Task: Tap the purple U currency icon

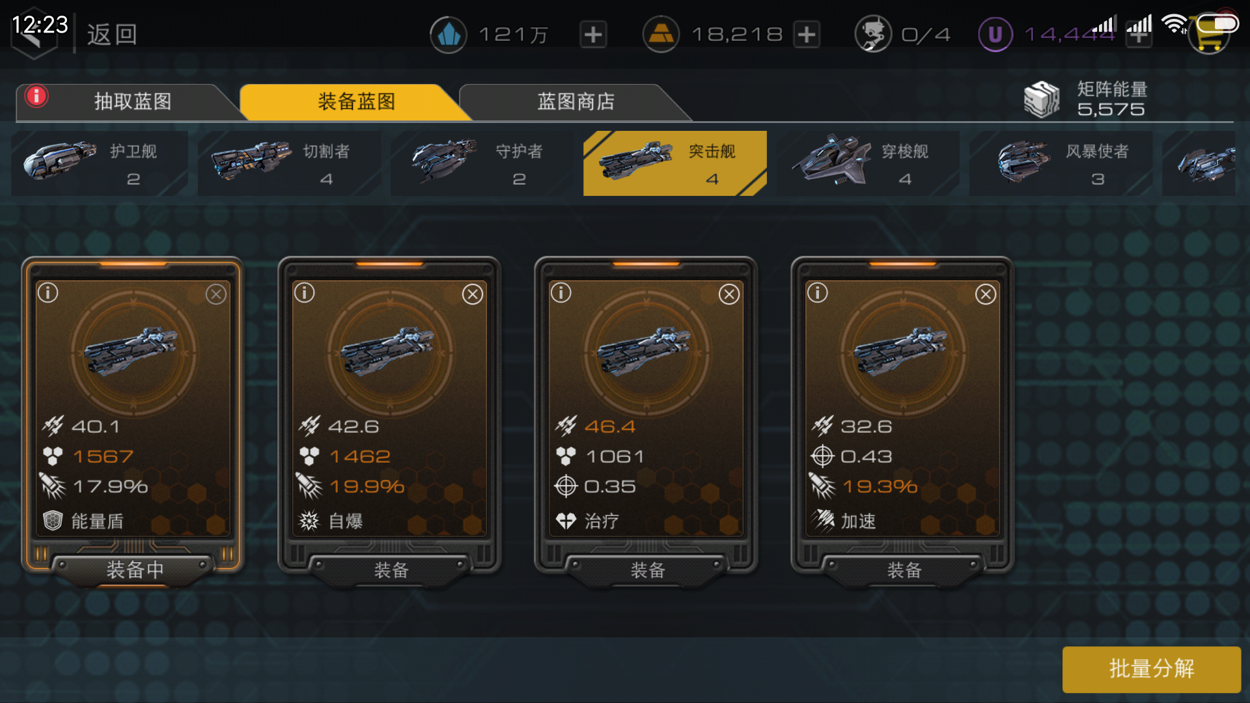Action: point(995,34)
